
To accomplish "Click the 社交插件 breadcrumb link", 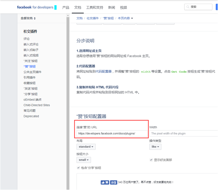I will (x=92, y=18).
